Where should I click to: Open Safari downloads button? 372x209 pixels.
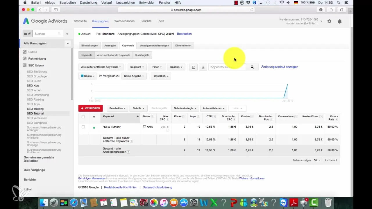[321, 10]
